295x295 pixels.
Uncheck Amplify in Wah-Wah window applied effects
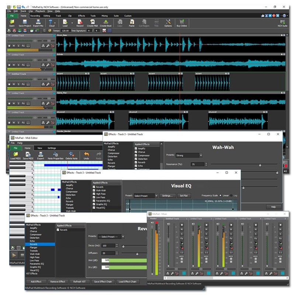[x=136, y=149]
